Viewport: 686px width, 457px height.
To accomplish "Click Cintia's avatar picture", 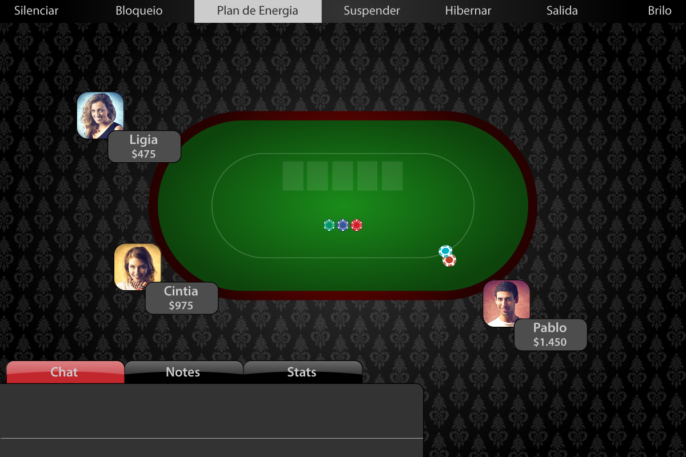I will (x=137, y=267).
